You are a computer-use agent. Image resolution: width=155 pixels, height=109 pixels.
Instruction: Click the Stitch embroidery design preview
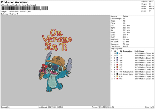(x=56, y=61)
